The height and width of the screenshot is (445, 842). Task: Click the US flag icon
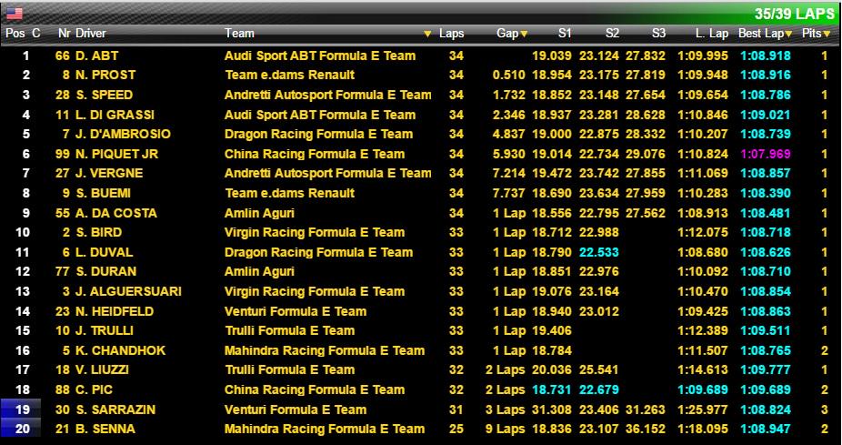[x=15, y=13]
